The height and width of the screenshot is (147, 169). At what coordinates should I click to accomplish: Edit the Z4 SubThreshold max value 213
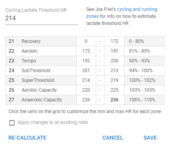114,71
